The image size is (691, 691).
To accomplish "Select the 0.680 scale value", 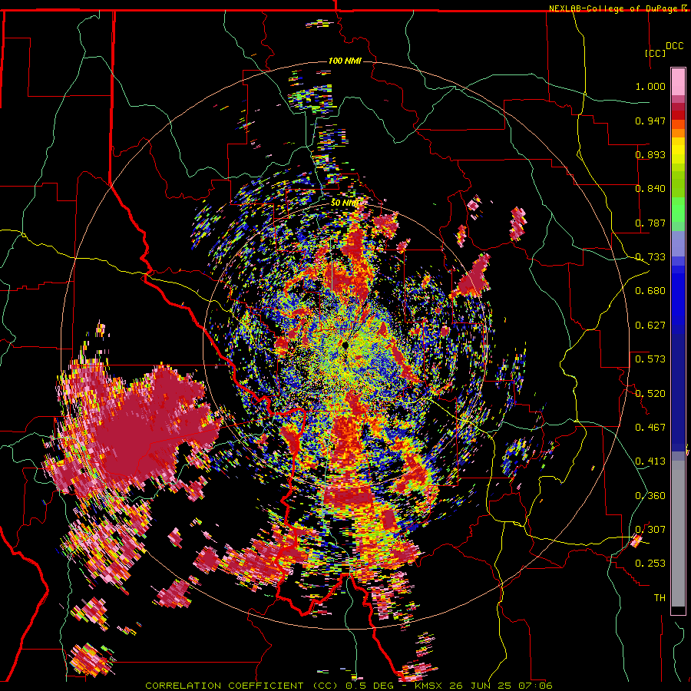I will coord(650,291).
